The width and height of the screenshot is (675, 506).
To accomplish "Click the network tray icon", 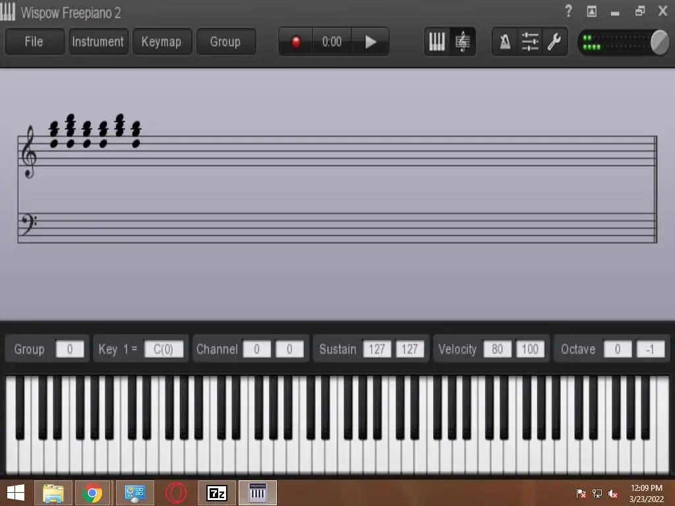I will pyautogui.click(x=597, y=493).
